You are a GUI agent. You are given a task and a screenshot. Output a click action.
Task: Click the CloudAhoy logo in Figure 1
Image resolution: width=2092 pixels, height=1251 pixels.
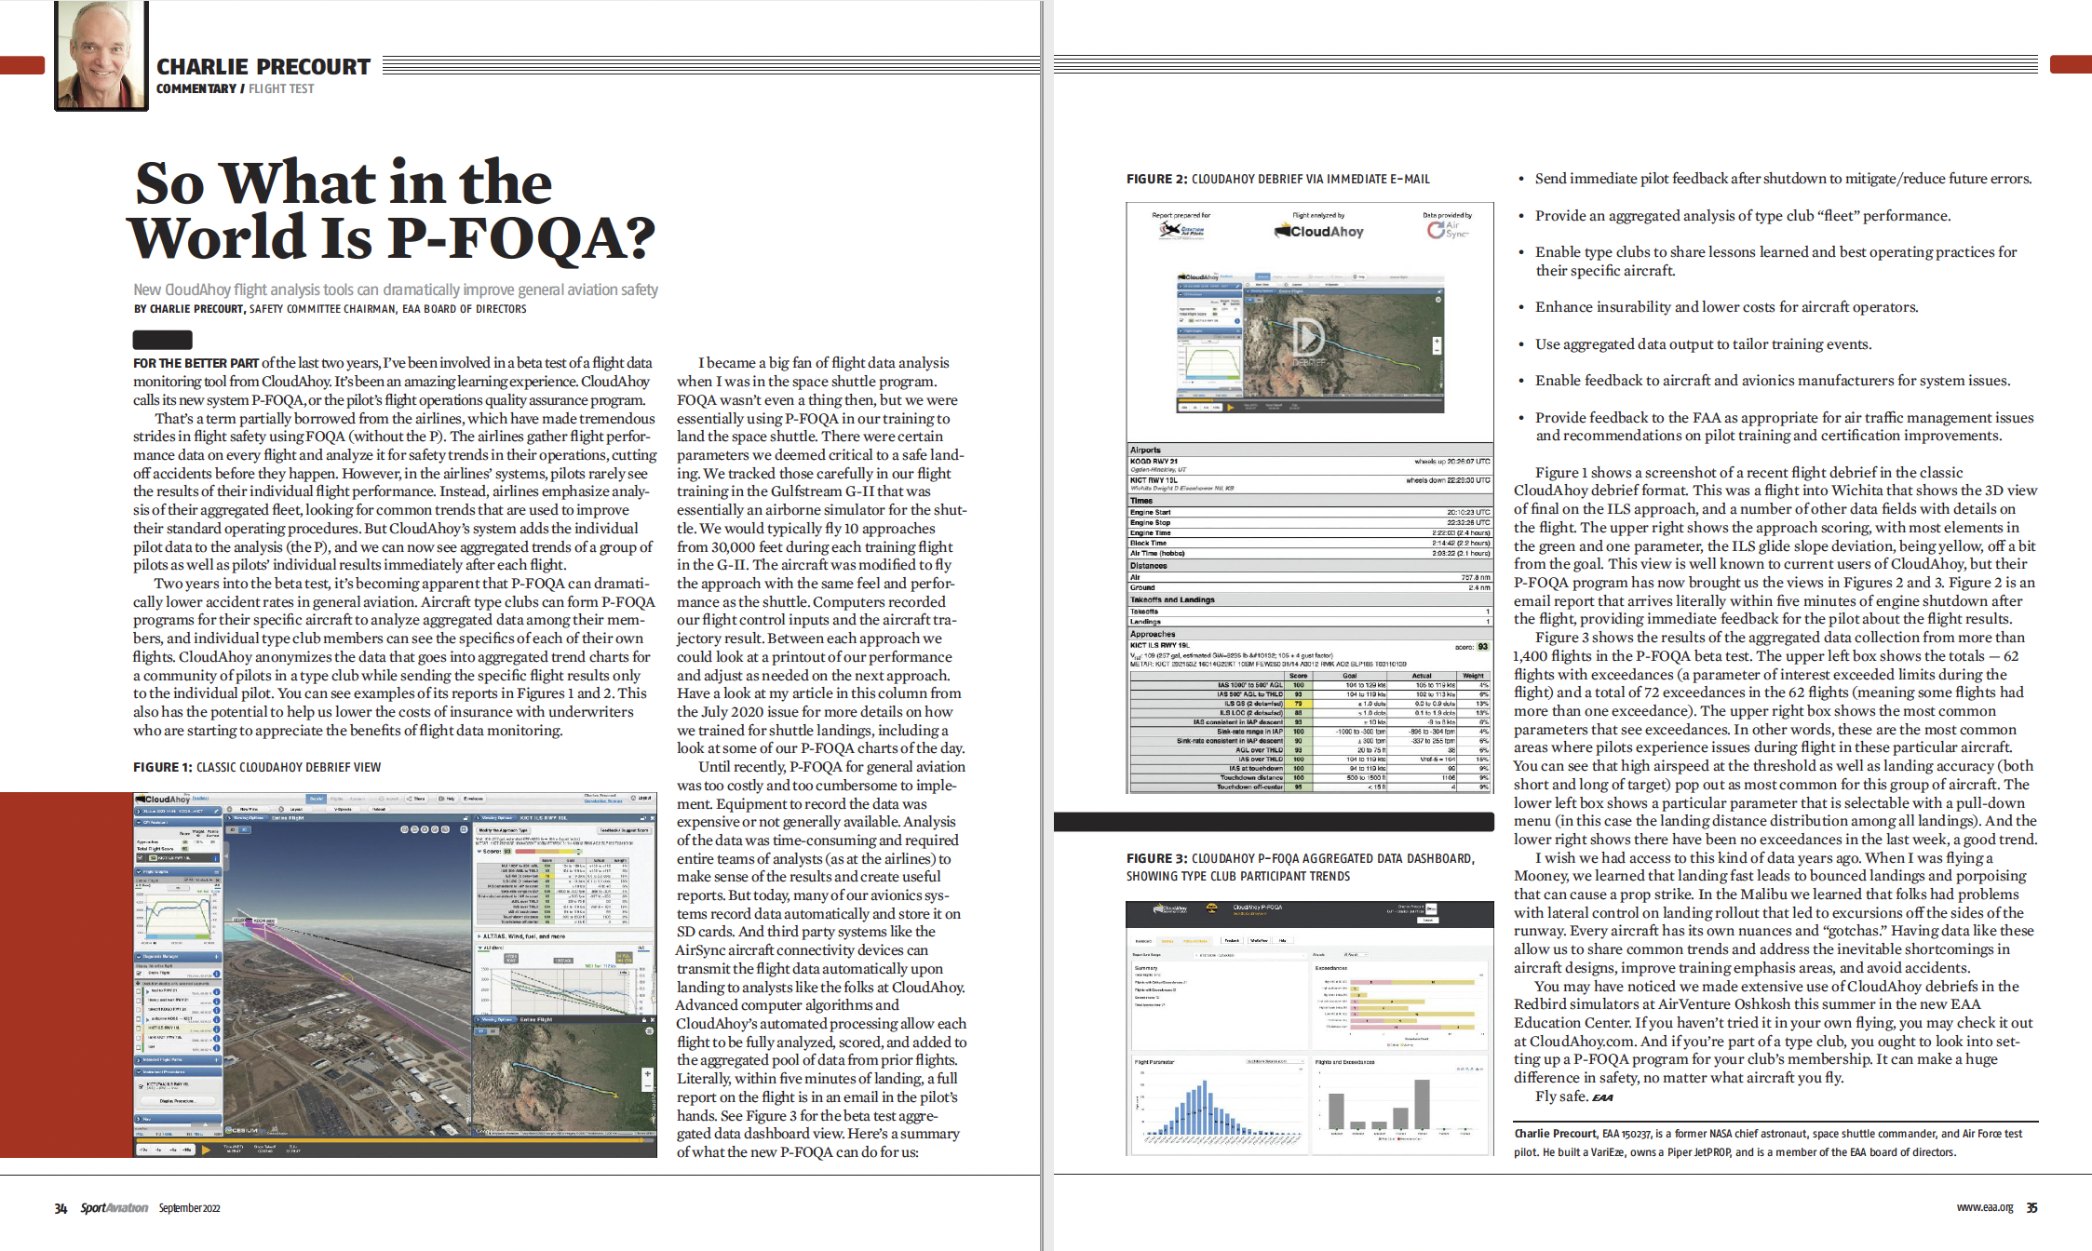(163, 799)
